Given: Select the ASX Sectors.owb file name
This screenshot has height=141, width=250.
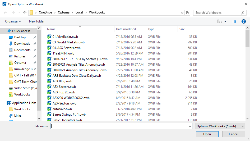Looking at the screenshot, I should (x=64, y=87).
